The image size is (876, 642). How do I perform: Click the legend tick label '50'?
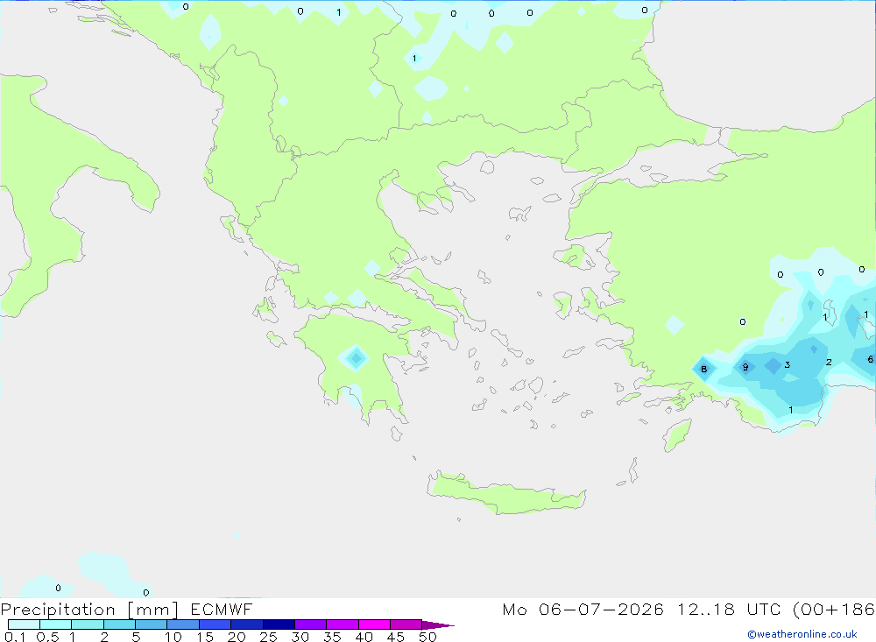pyautogui.click(x=428, y=637)
